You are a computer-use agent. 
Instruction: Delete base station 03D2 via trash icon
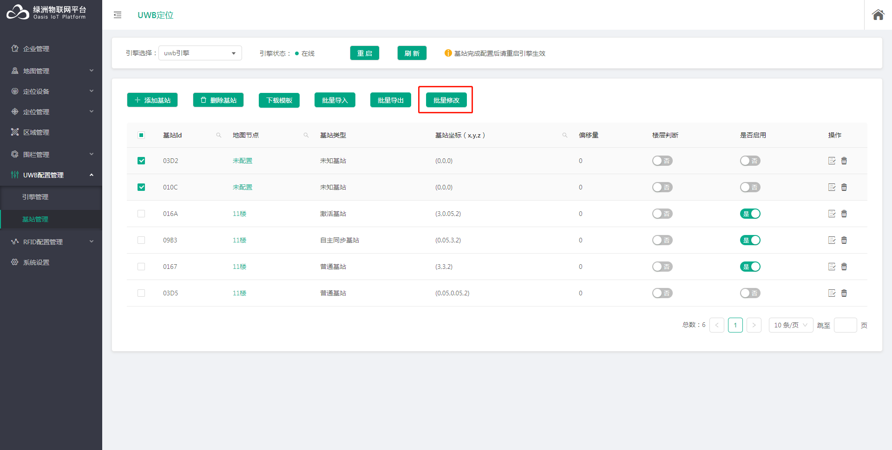(844, 161)
